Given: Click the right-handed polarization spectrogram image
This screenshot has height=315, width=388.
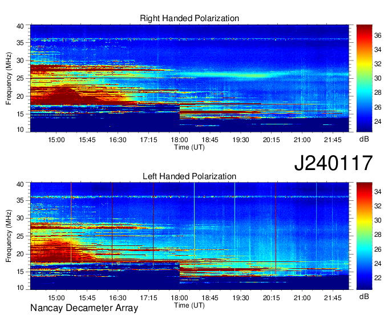Looking at the screenshot, I should pos(189,78).
